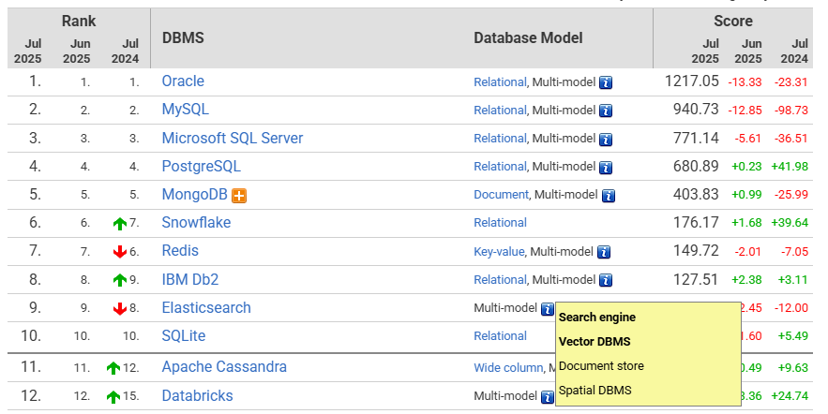Click PostgreSQL's score 680.89
828x414 pixels.
[x=696, y=166]
